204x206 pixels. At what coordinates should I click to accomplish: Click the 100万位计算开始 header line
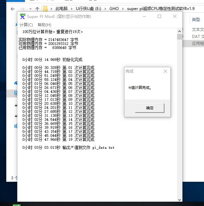click(53, 32)
